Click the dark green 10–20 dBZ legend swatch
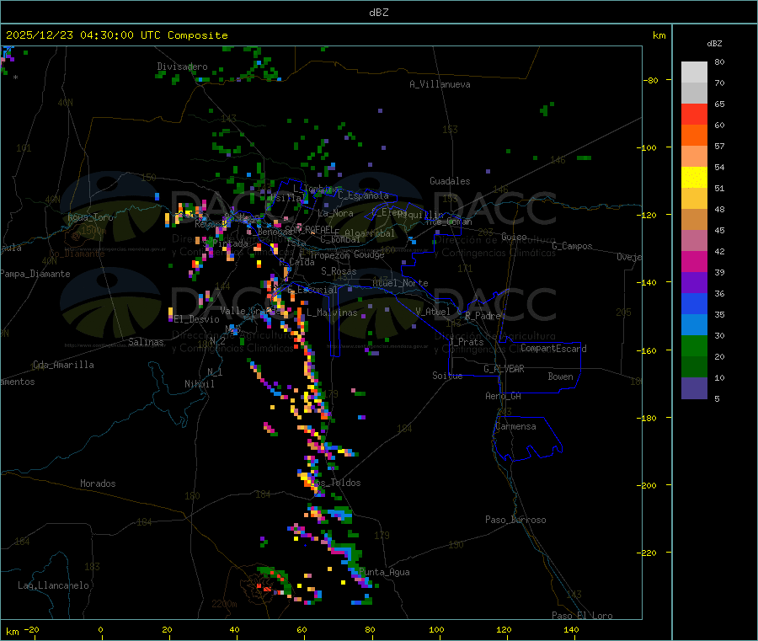Screen dimensions: 758x641 pos(694,367)
